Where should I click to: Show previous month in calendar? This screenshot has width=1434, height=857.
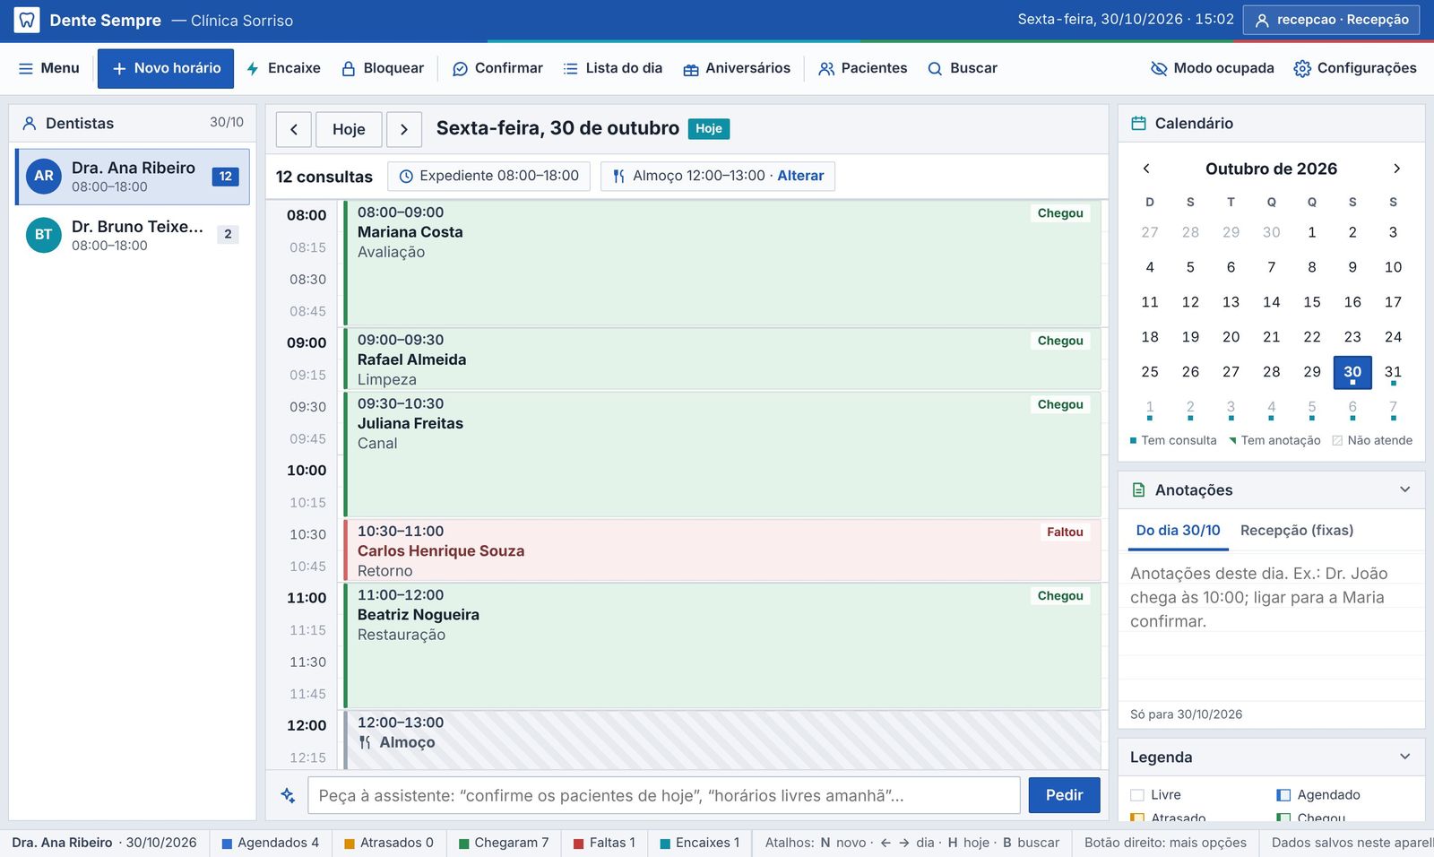point(1146,169)
